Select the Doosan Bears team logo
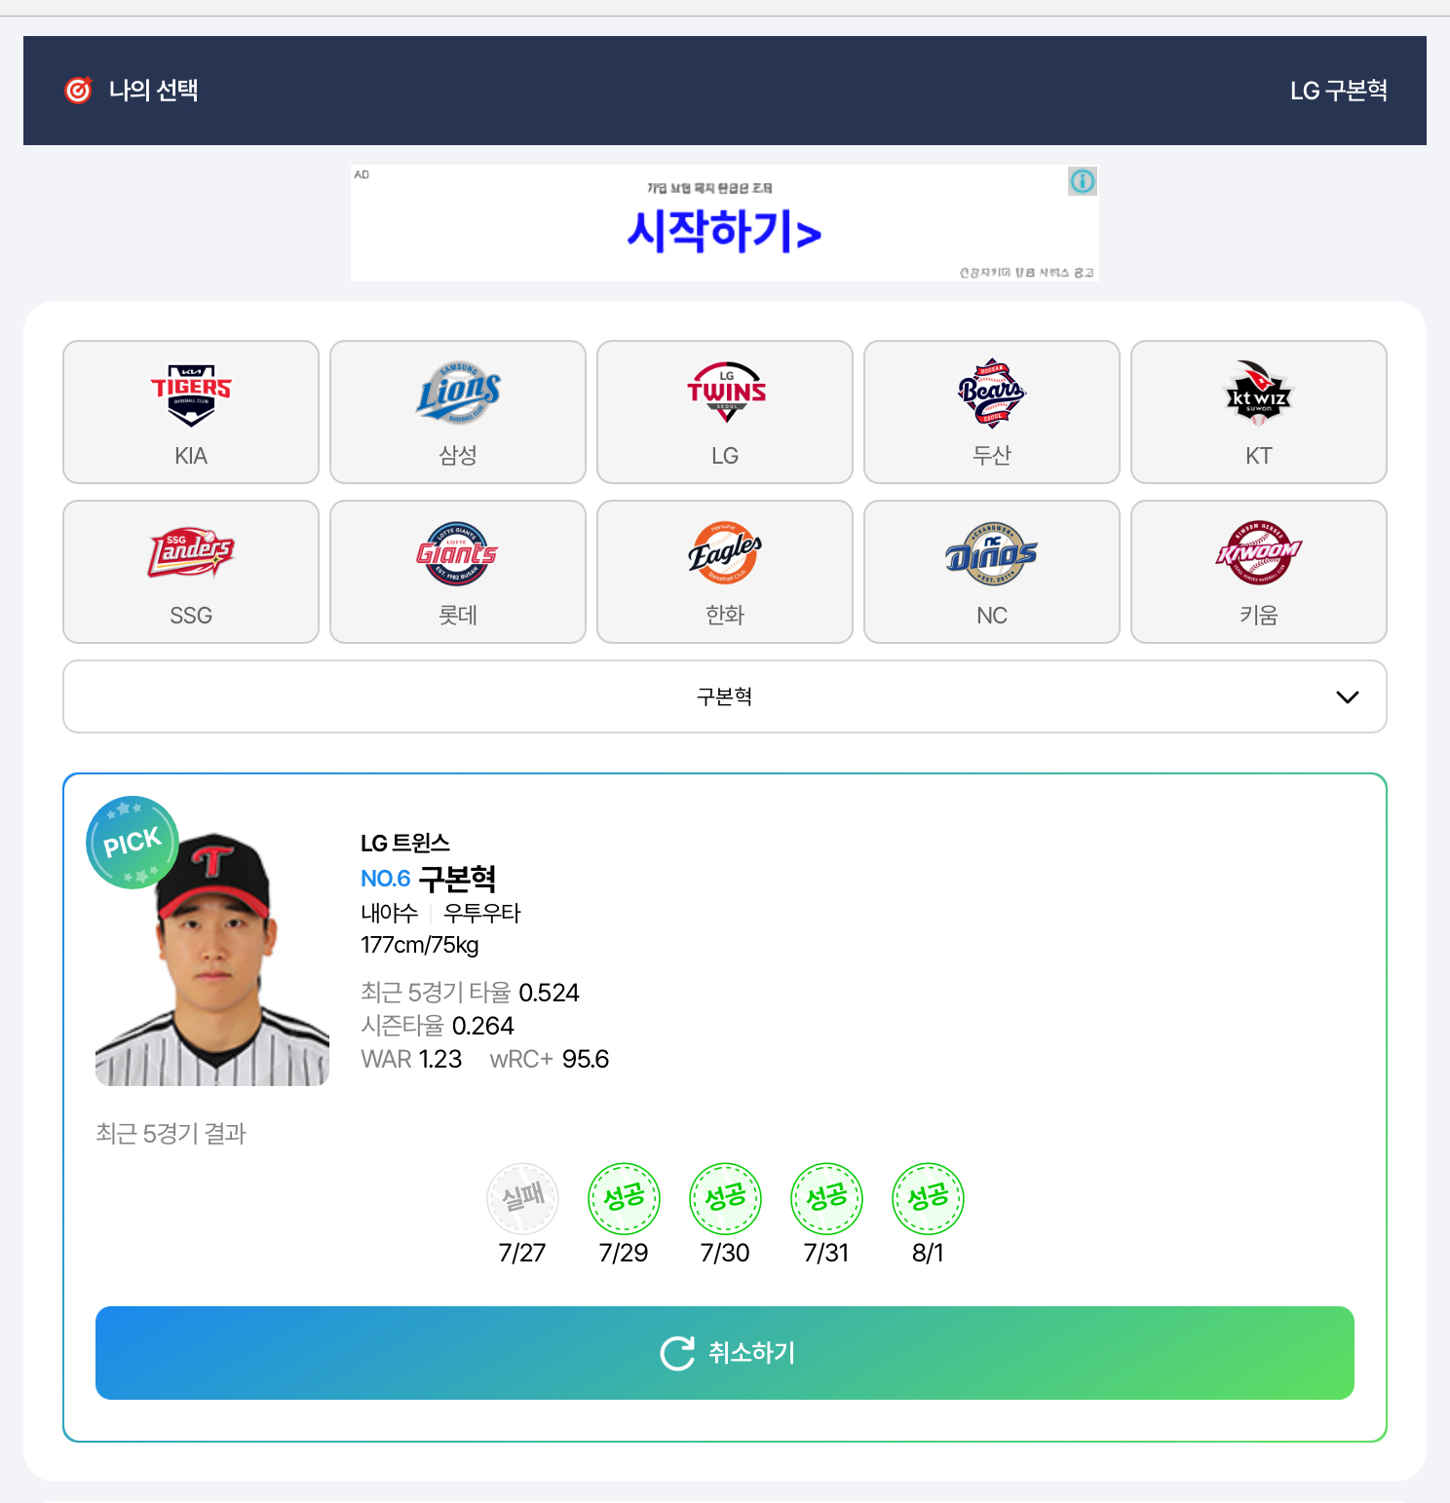Viewport: 1450px width, 1503px height. click(x=992, y=394)
